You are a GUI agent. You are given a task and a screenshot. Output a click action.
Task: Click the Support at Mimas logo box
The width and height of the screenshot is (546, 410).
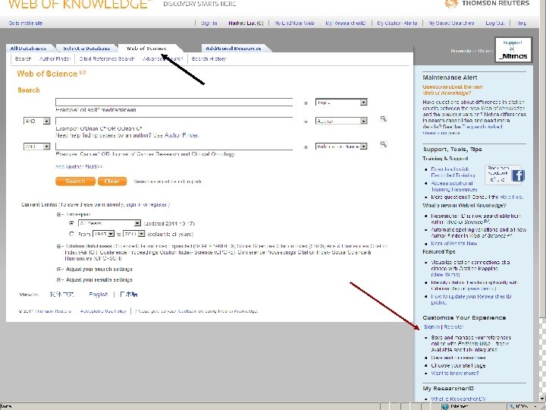click(513, 50)
